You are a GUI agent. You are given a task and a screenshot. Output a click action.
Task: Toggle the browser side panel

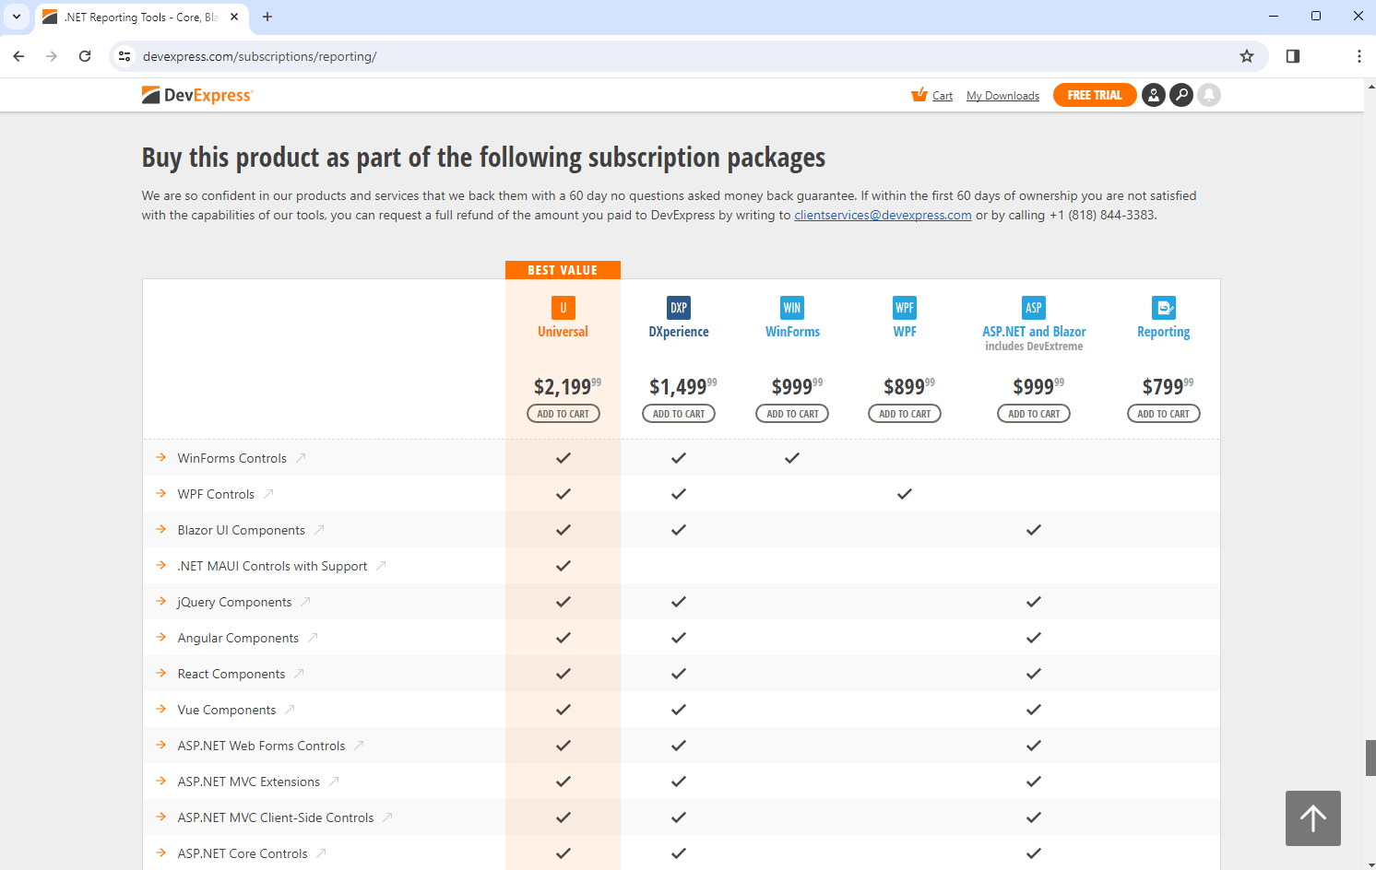click(x=1292, y=56)
